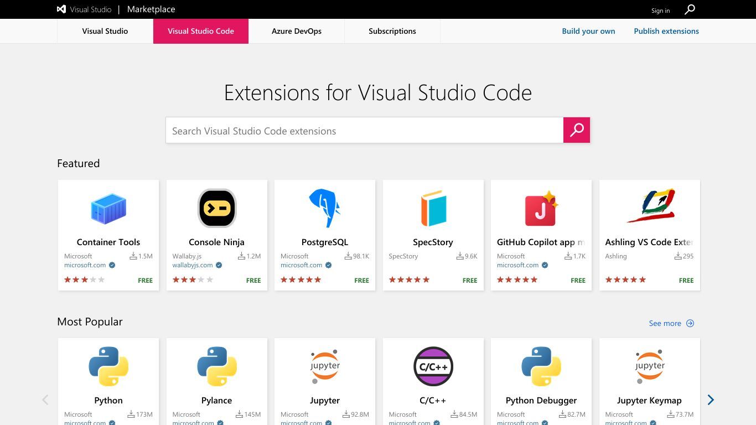Viewport: 756px width, 425px height.
Task: Switch to the Azure DevOps tab
Action: point(297,31)
